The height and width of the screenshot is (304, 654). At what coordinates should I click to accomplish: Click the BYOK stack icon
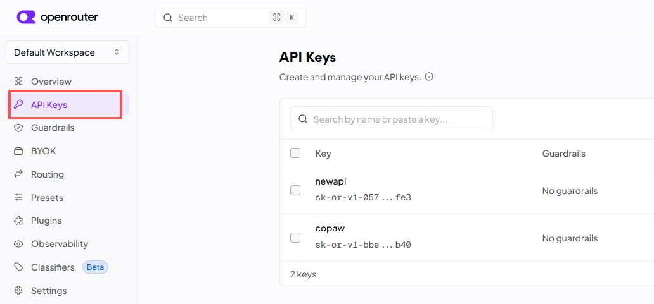tap(18, 151)
